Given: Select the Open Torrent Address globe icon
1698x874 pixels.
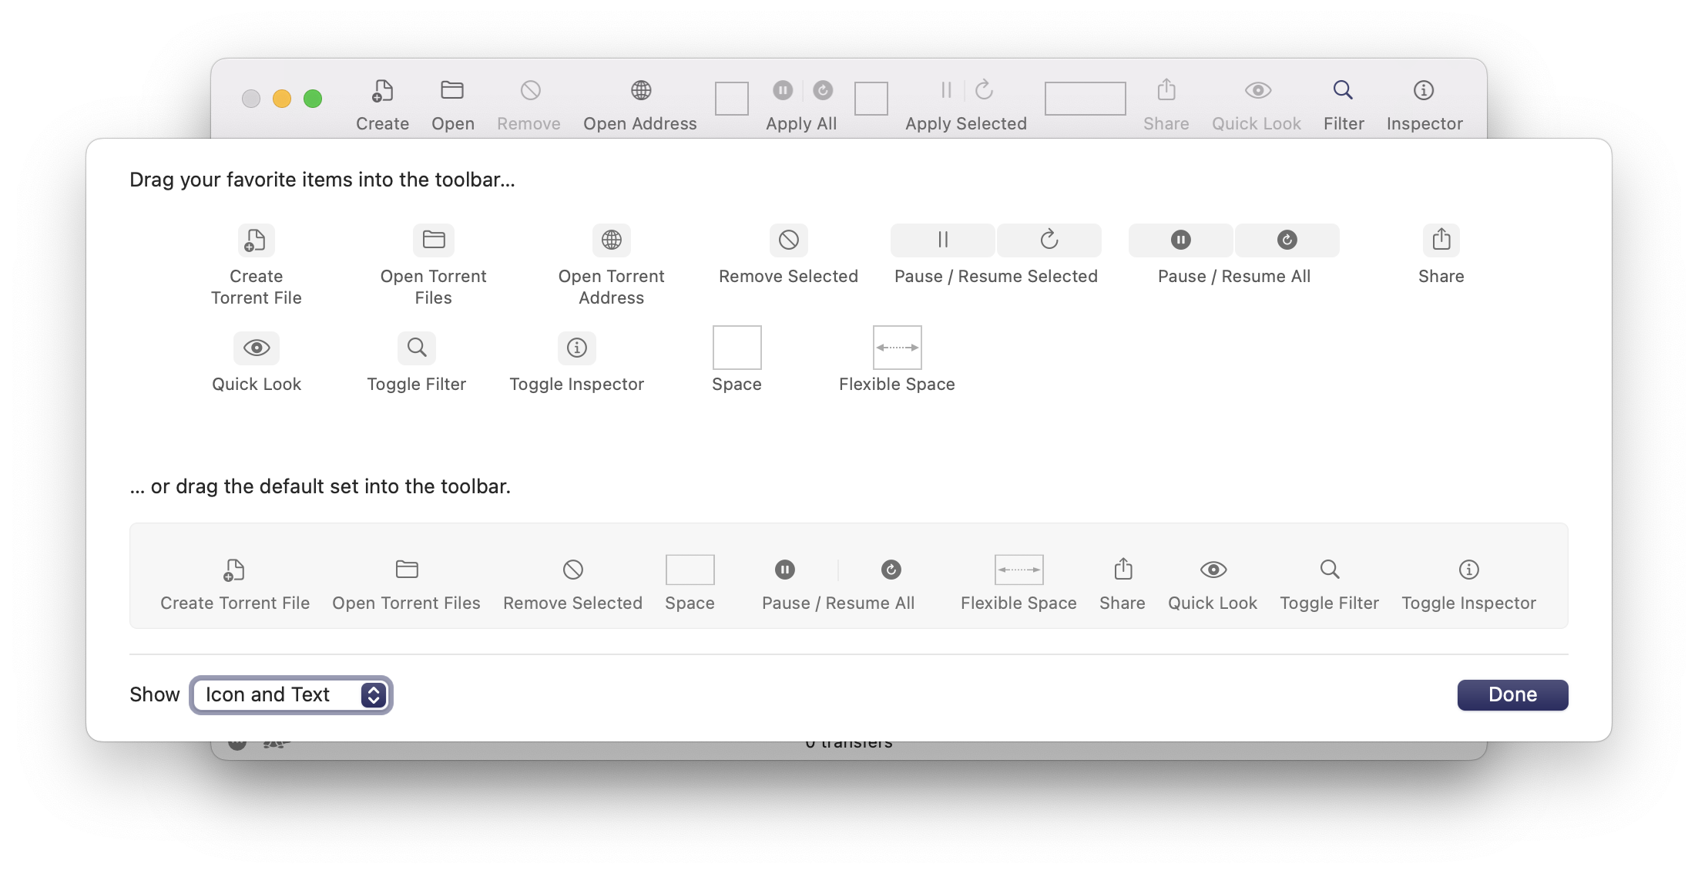Looking at the screenshot, I should tap(611, 240).
